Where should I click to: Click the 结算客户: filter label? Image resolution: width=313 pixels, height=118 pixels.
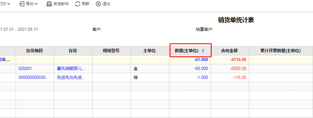coord(205,30)
